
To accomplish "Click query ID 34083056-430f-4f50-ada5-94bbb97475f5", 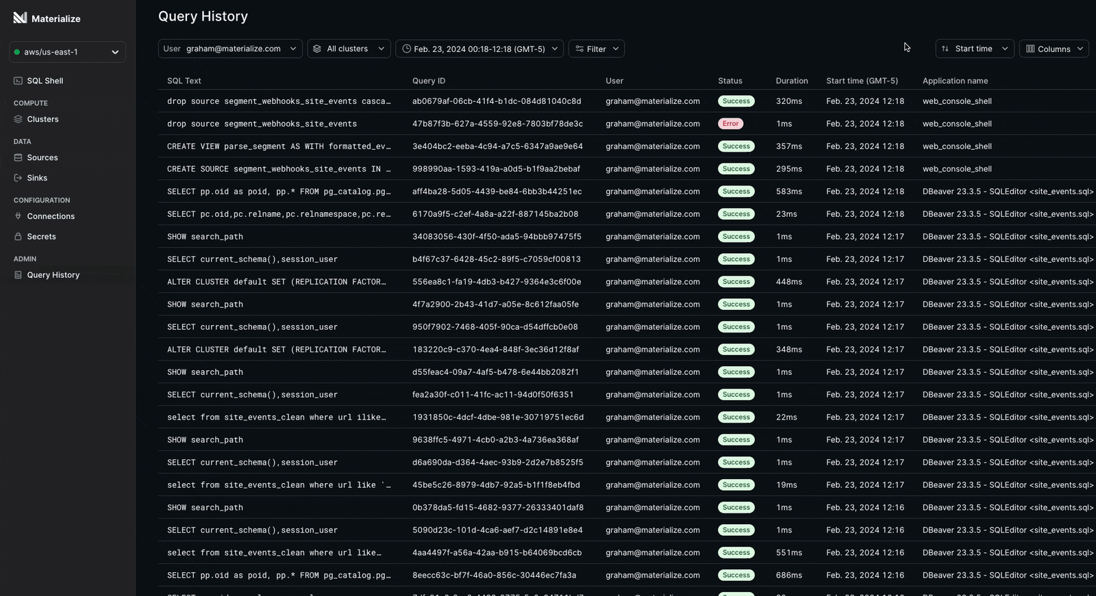I will tap(497, 237).
